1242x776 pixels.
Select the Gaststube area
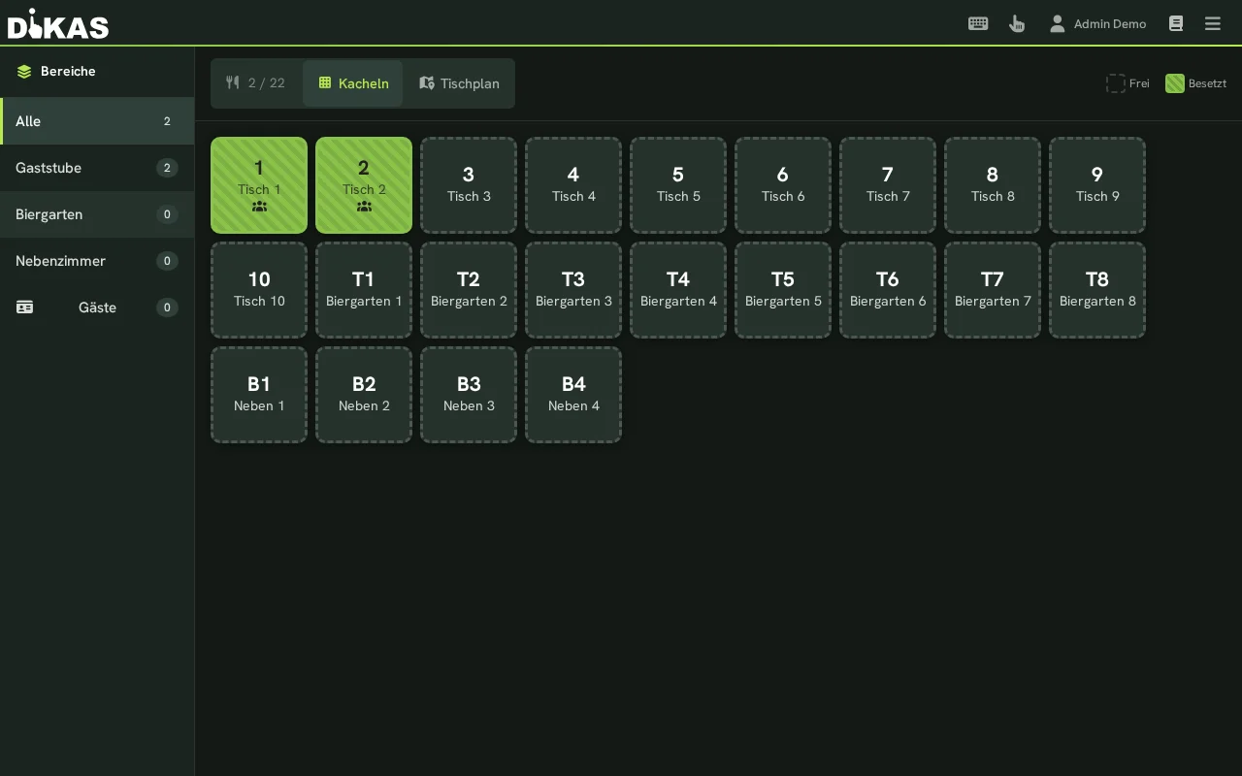tap(97, 168)
